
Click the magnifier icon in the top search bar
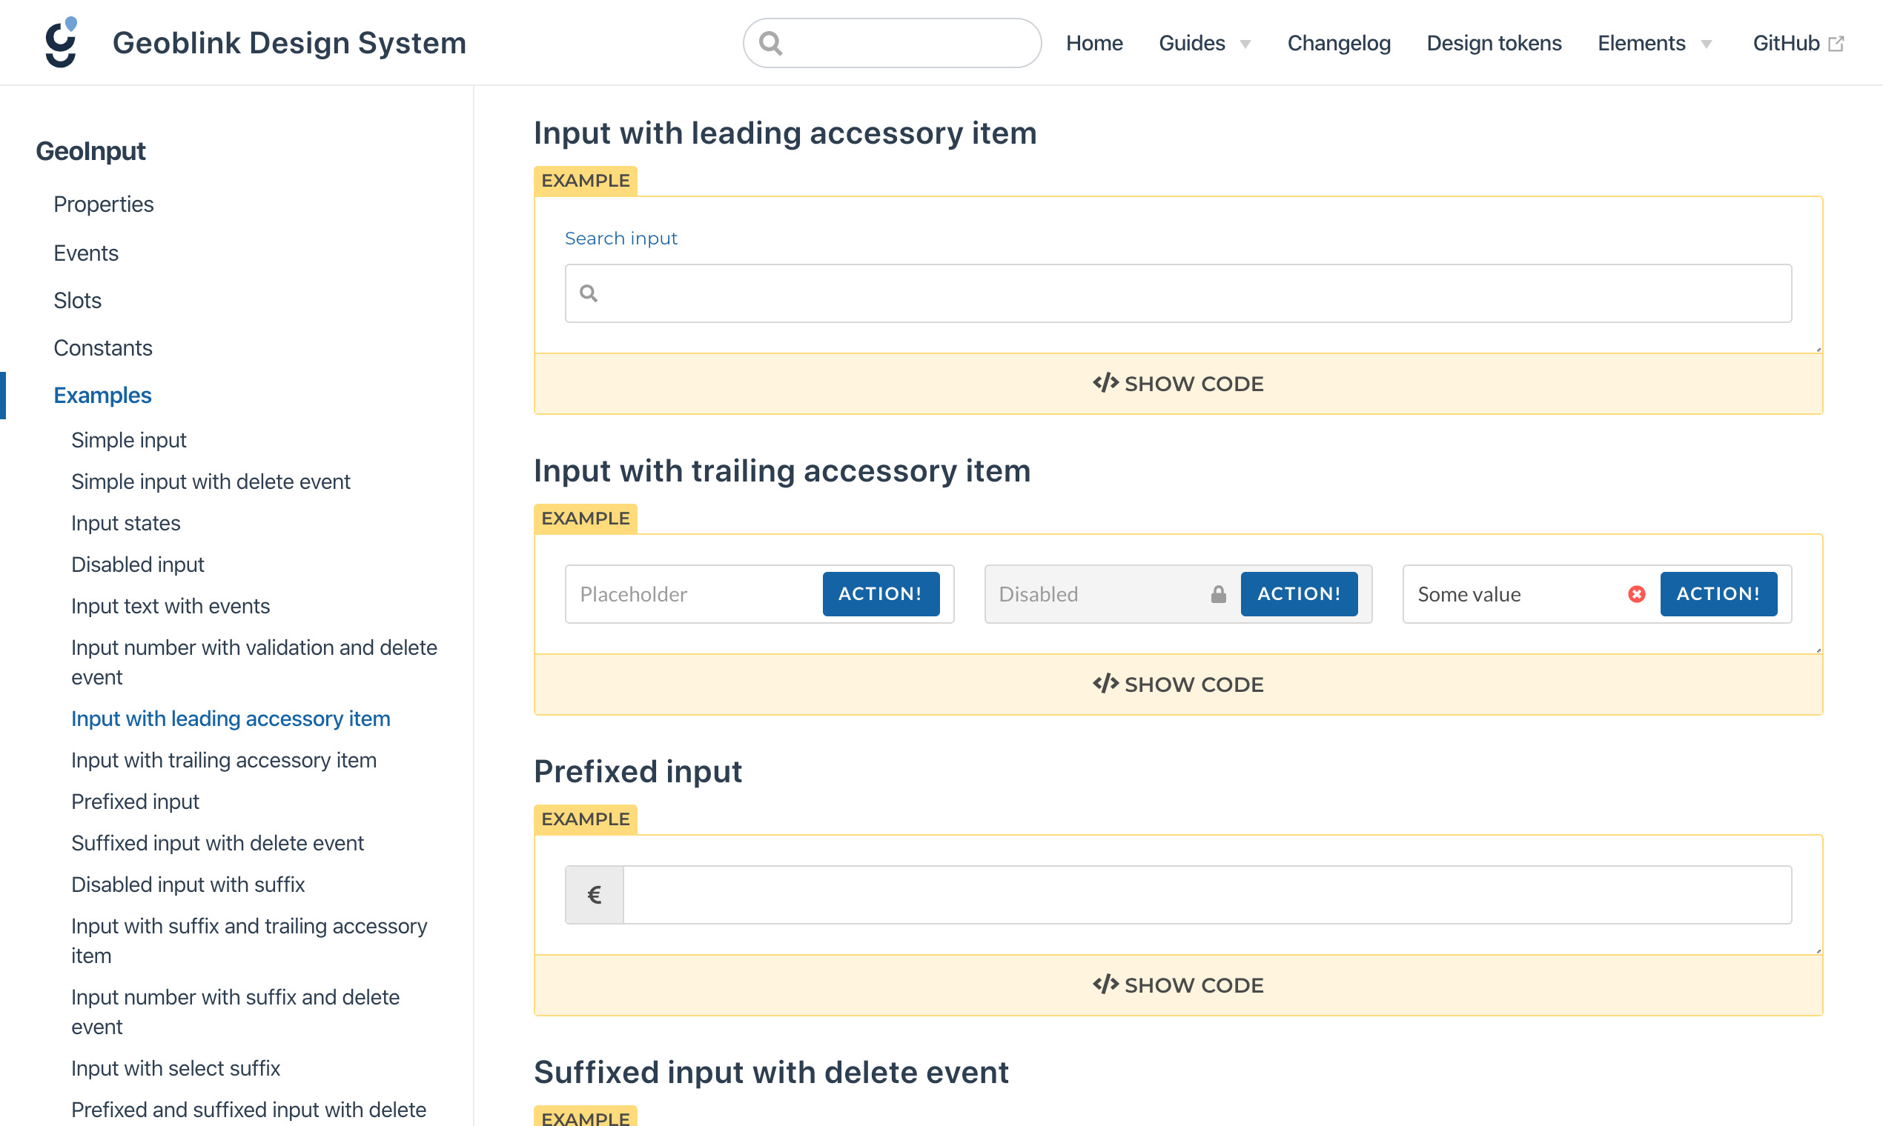[x=772, y=42]
